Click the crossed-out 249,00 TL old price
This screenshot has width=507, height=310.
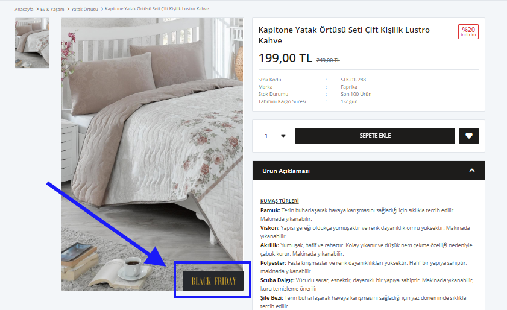(328, 60)
